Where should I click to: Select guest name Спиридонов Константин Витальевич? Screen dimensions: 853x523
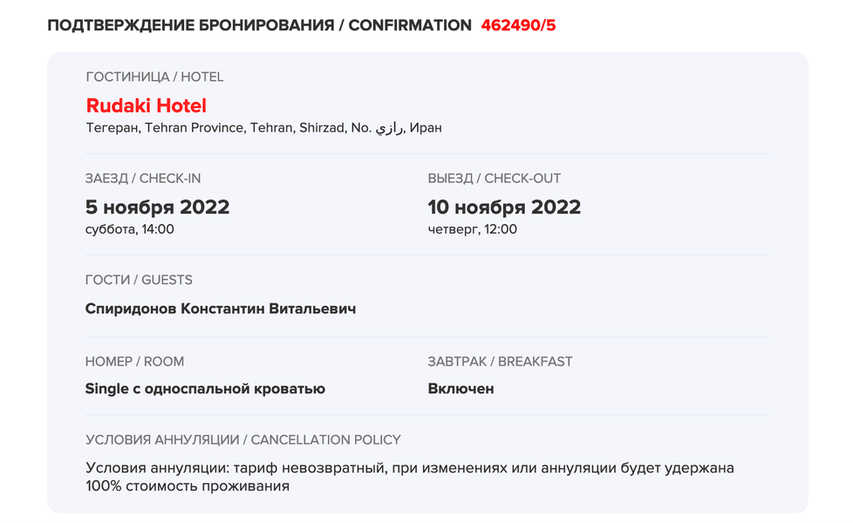[221, 309]
